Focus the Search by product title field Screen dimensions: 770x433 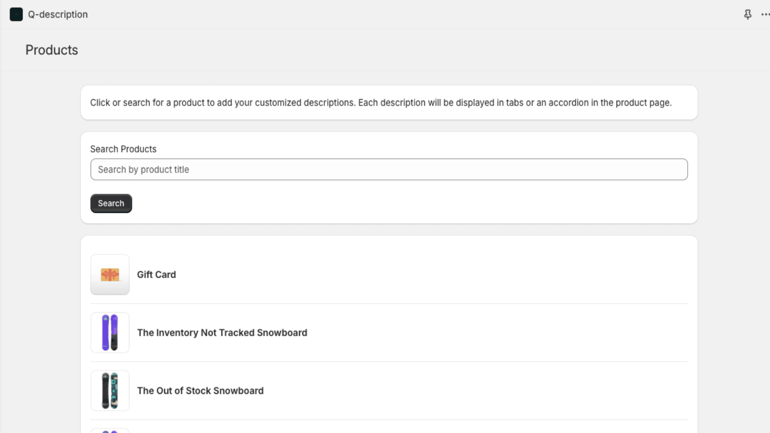389,169
